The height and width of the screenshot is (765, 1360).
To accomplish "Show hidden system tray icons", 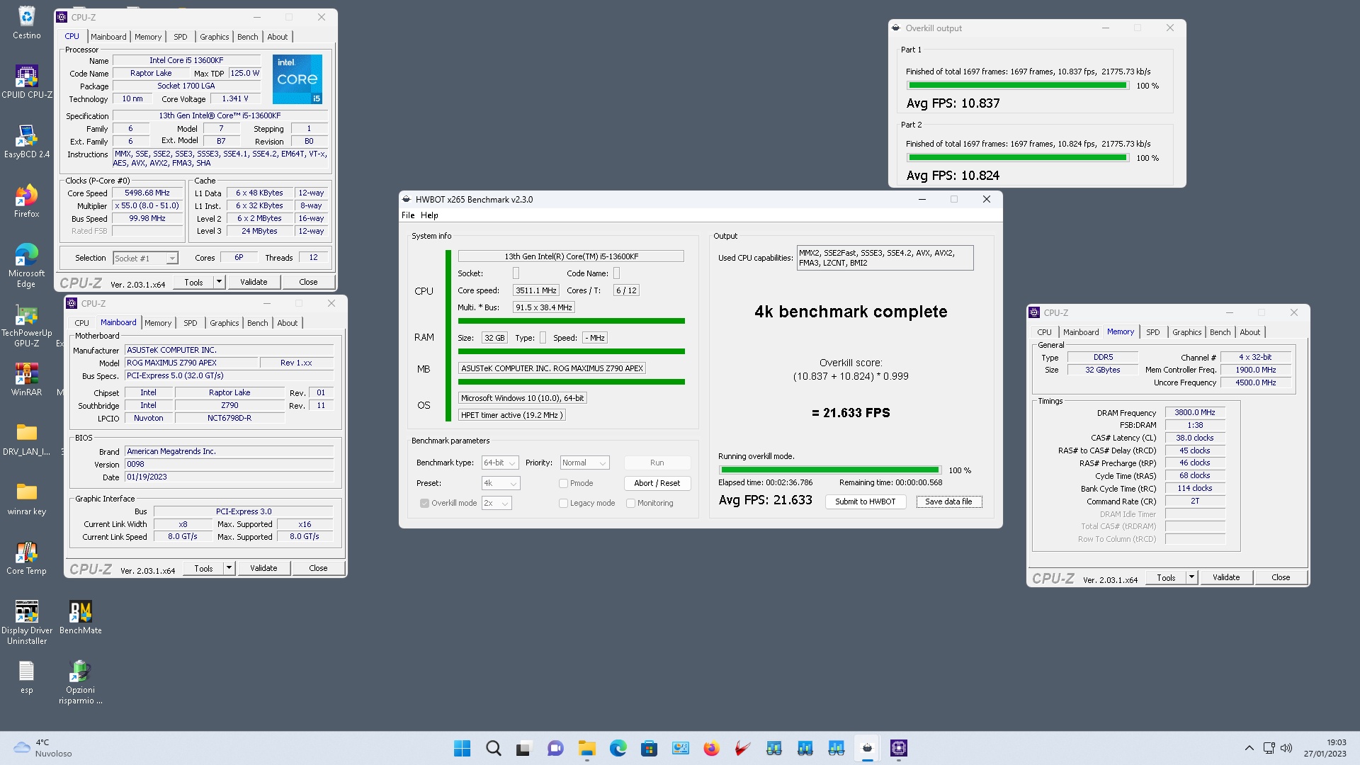I will click(x=1249, y=748).
